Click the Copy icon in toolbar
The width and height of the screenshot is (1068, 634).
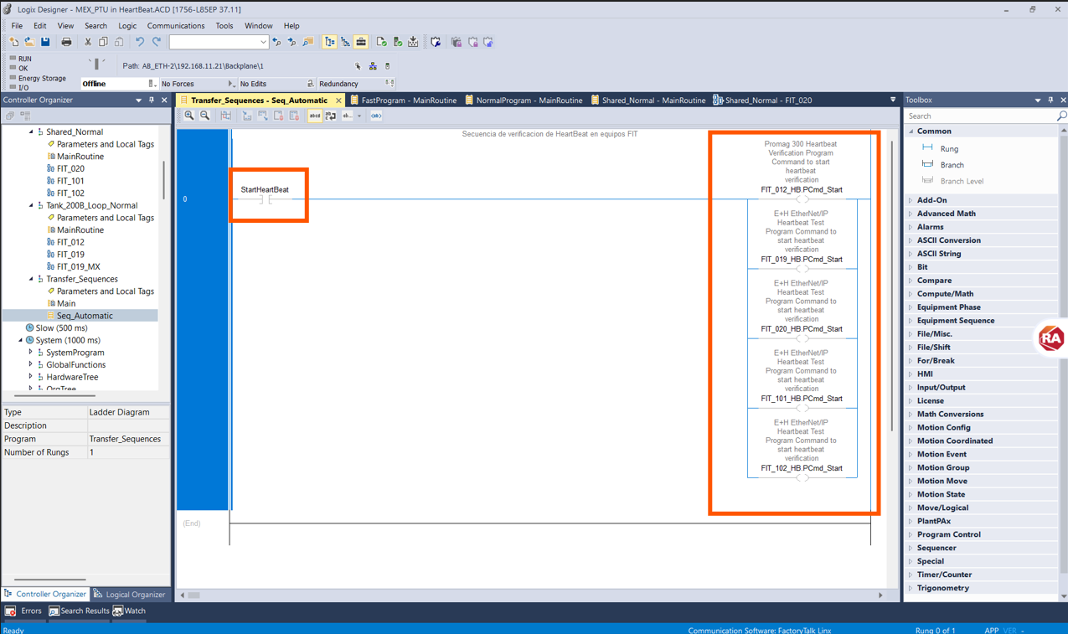[103, 42]
